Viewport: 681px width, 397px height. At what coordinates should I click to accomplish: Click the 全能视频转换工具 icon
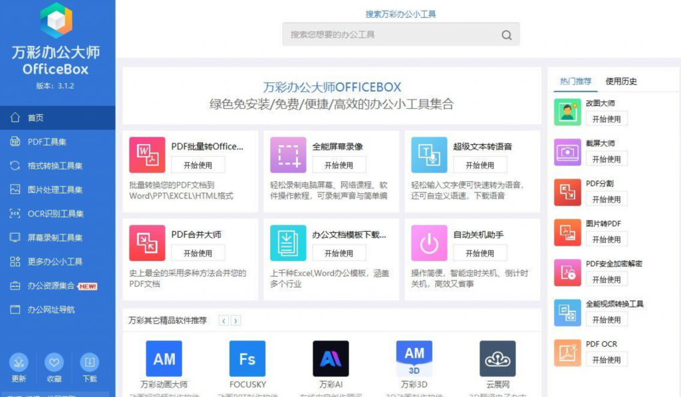[x=567, y=313]
